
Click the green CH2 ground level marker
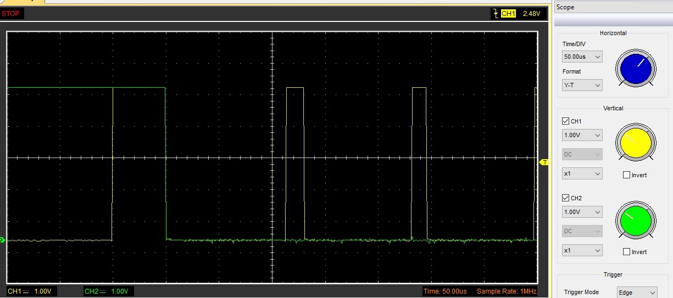coord(2,240)
